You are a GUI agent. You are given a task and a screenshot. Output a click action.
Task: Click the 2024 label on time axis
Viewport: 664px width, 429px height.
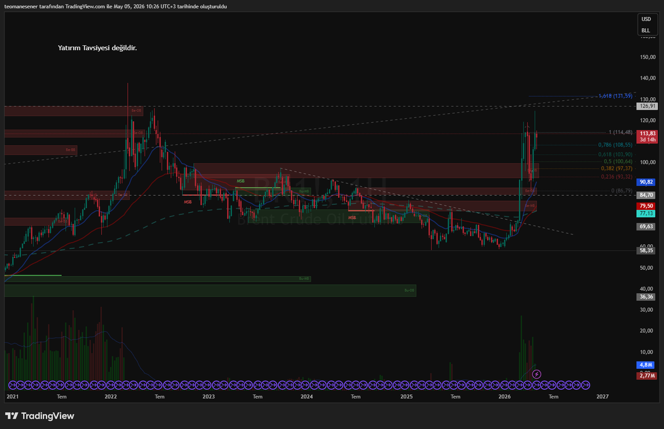click(x=307, y=396)
